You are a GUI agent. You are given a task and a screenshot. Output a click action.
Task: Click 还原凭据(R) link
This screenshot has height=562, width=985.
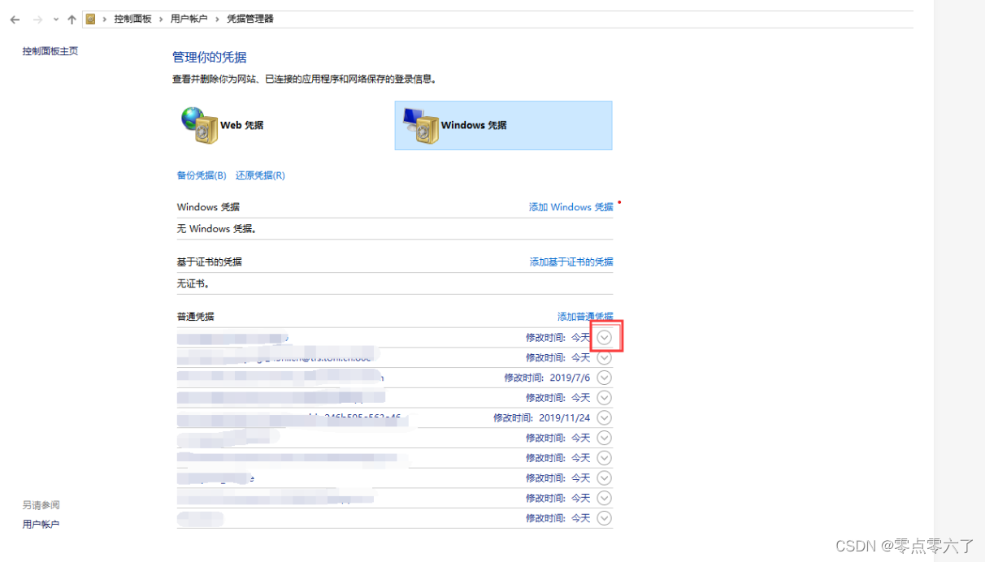point(260,175)
